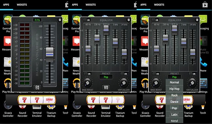
Task: Toggle Virtualizer ON switch in panel with open preset list
Action: [x=192, y=74]
